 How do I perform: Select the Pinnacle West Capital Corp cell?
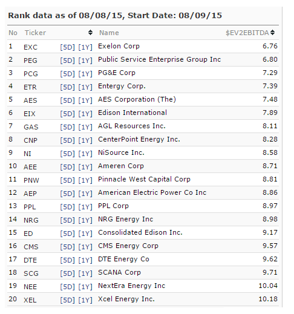(x=144, y=179)
